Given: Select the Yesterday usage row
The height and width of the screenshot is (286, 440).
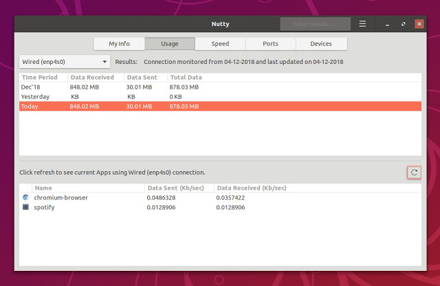Looking at the screenshot, I should pos(220,96).
